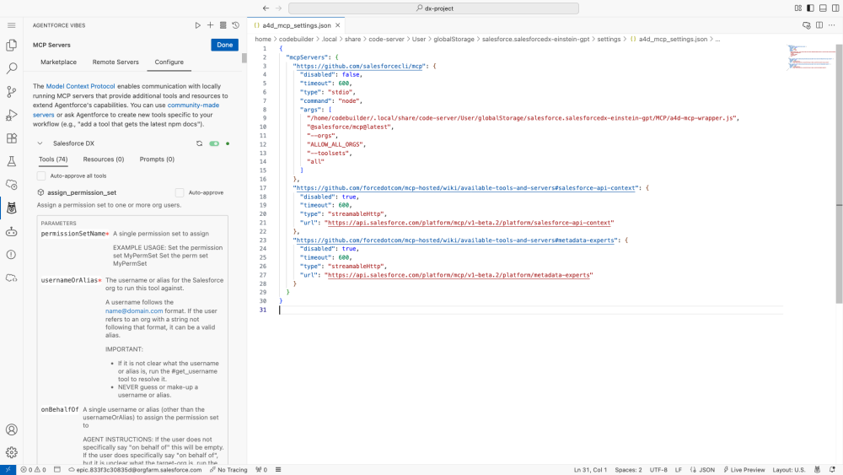Select the codebuilder breadcrumb segment
Viewport: 843px width, 475px height.
point(296,40)
